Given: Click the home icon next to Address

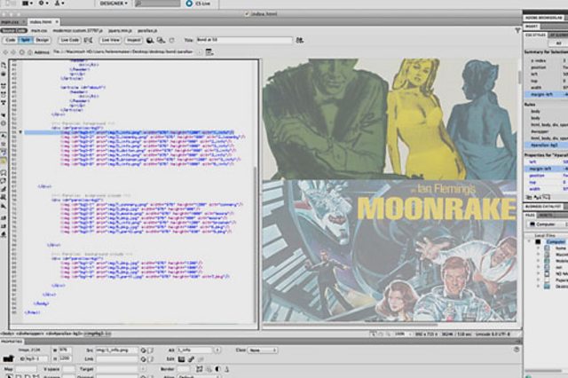Looking at the screenshot, I should [30, 52].
